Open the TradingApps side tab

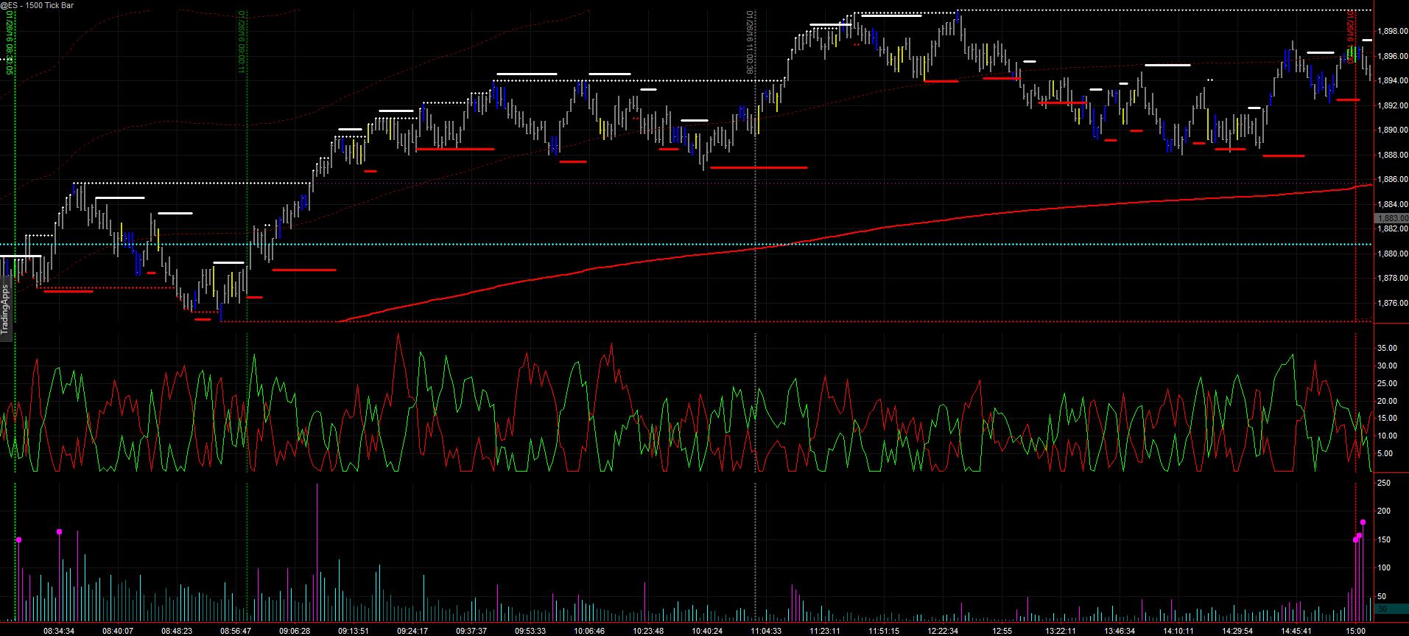4,309
